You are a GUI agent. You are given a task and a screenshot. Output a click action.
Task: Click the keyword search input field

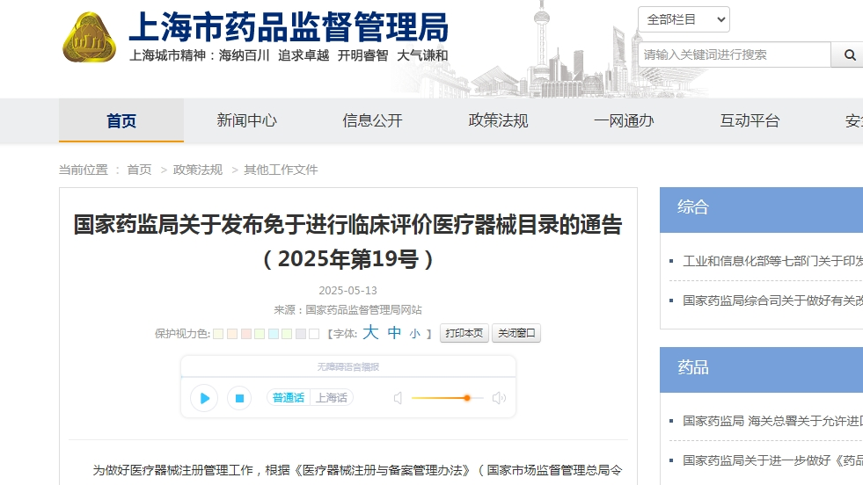click(735, 54)
